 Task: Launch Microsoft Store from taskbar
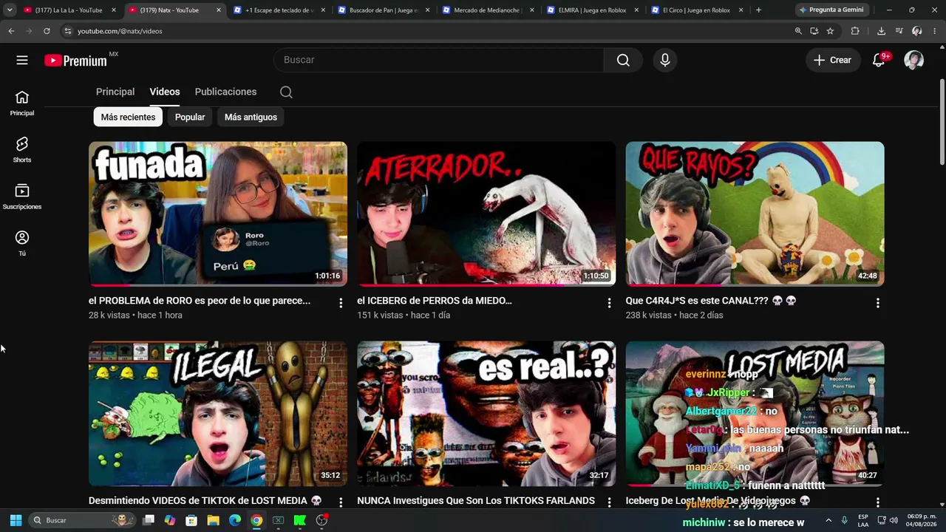tap(191, 520)
